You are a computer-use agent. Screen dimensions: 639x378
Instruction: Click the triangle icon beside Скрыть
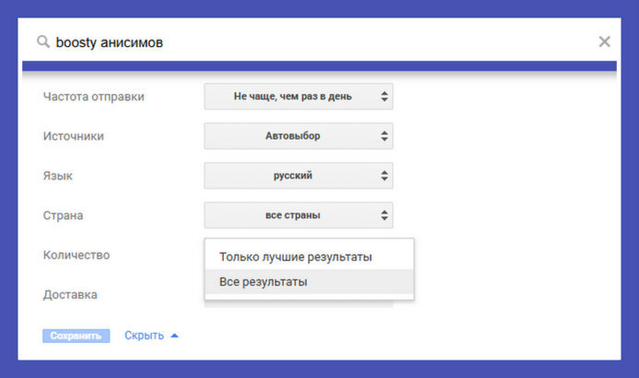[x=174, y=336]
